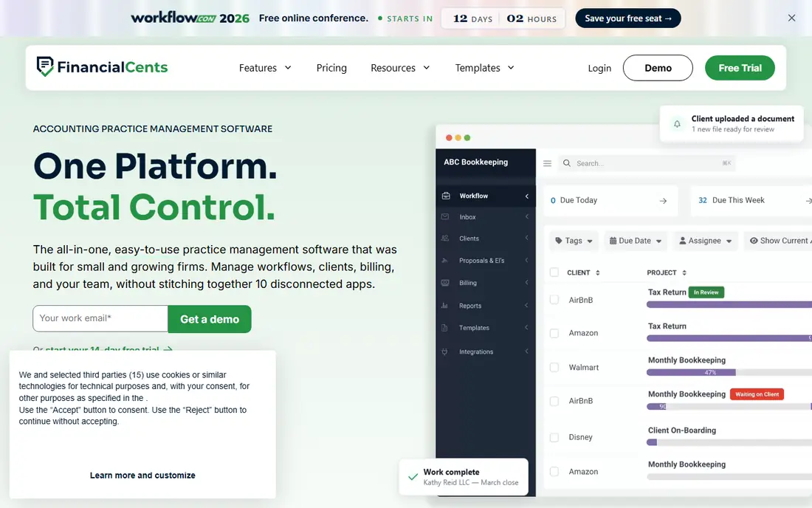The width and height of the screenshot is (812, 508).
Task: Open the Due This Week card
Action: pyautogui.click(x=751, y=200)
